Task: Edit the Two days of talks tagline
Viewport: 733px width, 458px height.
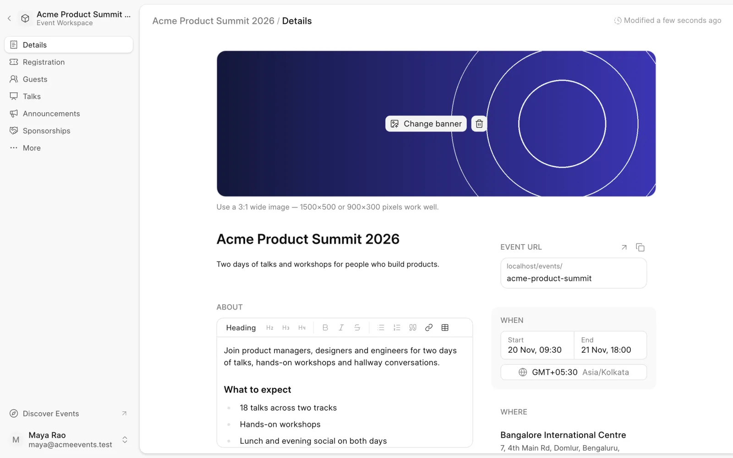Action: [x=328, y=264]
